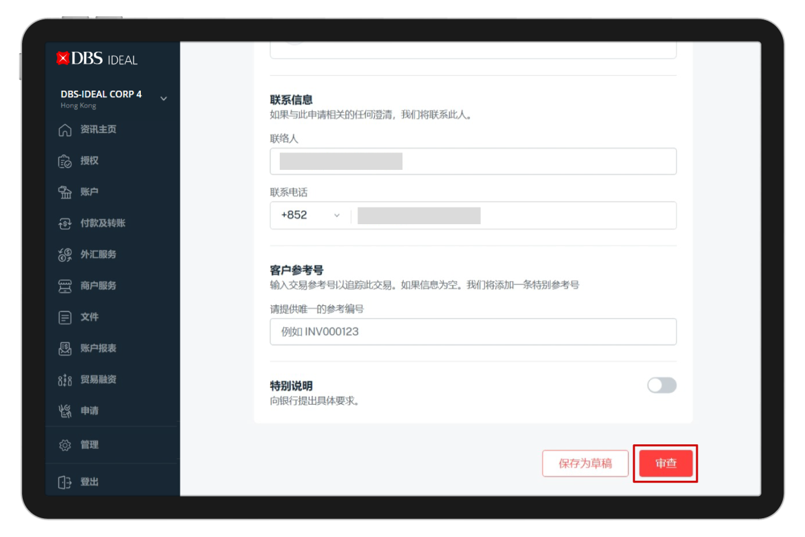
Task: Click the home icon beside 资讯主页
Action: pyautogui.click(x=65, y=130)
